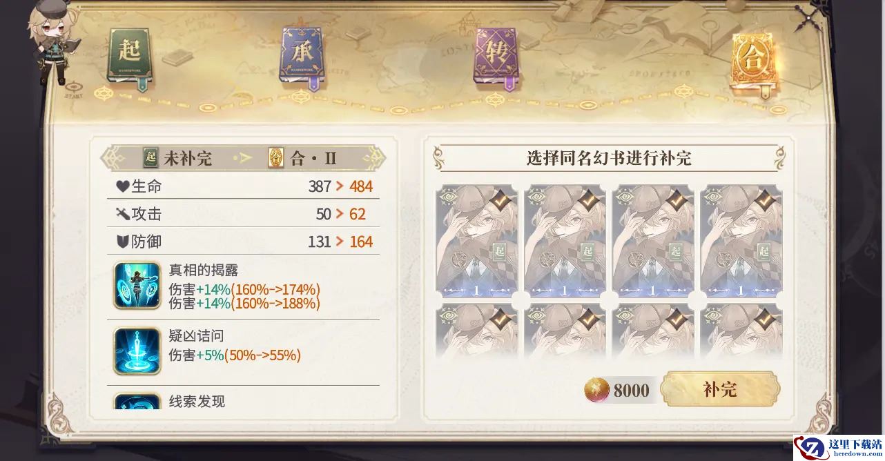Toggle last card in bottom row
885x461 pixels.
pyautogui.click(x=742, y=331)
